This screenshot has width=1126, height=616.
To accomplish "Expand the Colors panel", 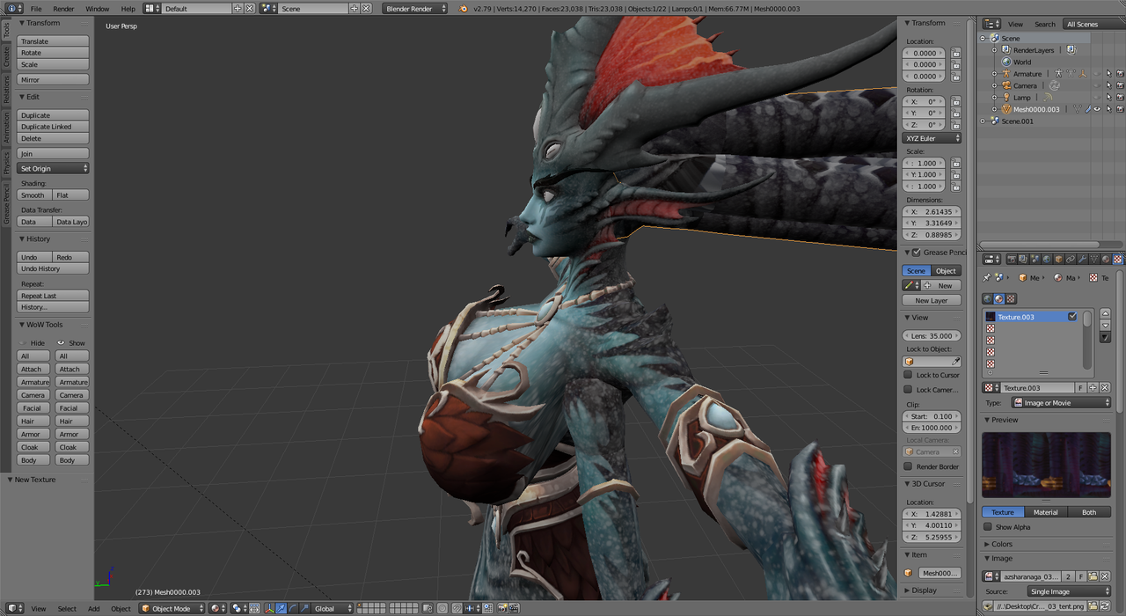I will tap(1002, 544).
